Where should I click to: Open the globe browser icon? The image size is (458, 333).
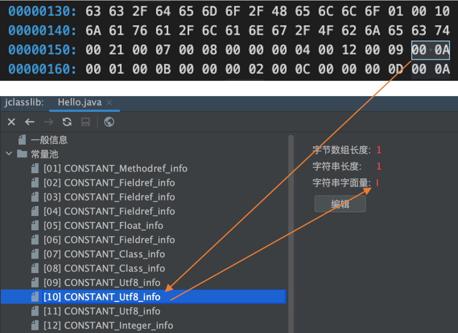[x=109, y=122]
